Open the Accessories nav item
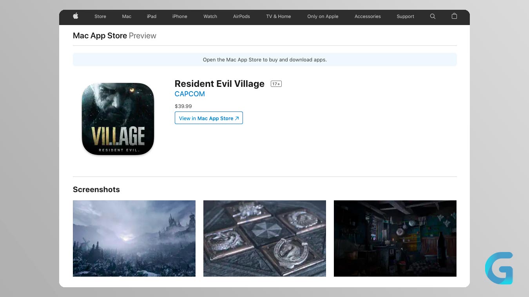Image resolution: width=529 pixels, height=297 pixels. click(368, 16)
